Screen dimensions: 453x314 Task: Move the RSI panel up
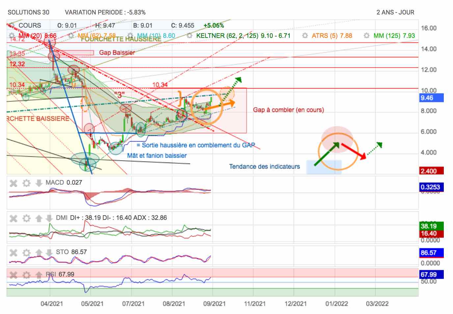click(39, 275)
